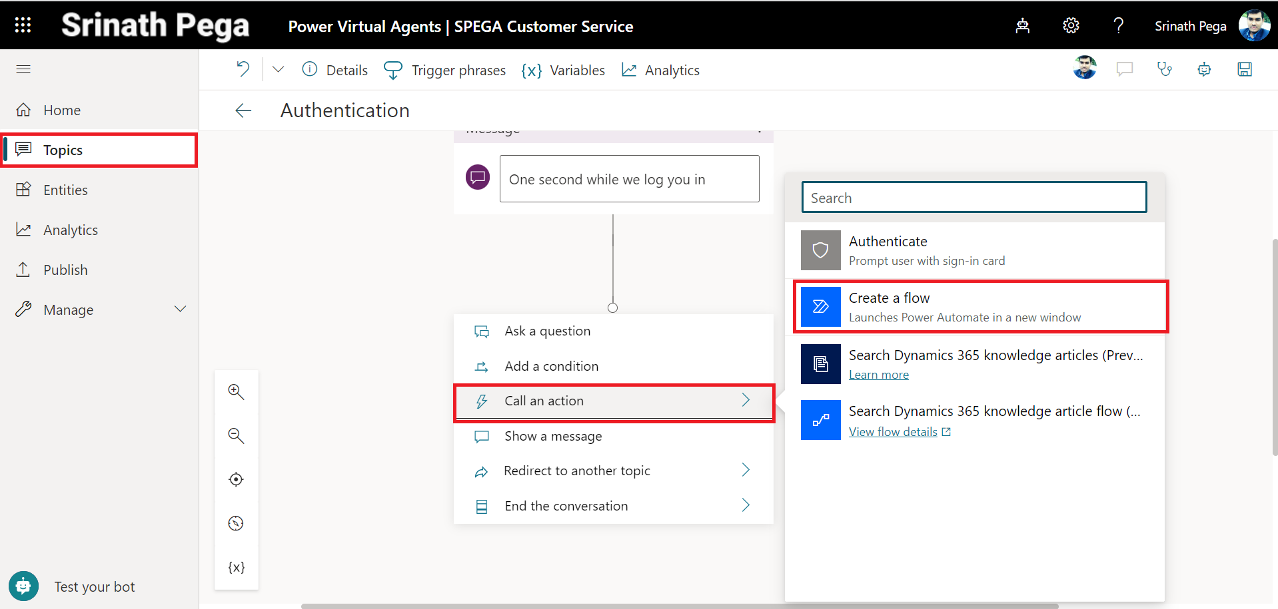Click the zoom in magnifier icon

click(x=236, y=391)
